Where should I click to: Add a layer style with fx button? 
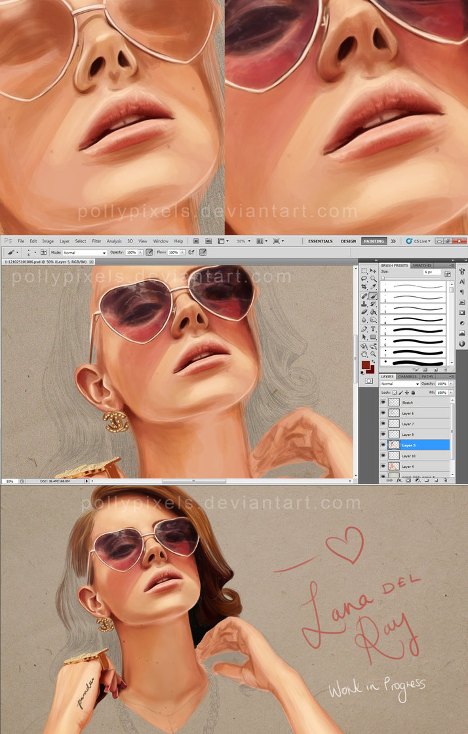(x=399, y=480)
